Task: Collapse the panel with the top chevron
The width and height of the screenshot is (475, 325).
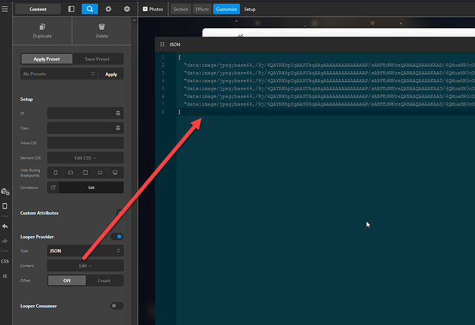Action: (x=134, y=21)
